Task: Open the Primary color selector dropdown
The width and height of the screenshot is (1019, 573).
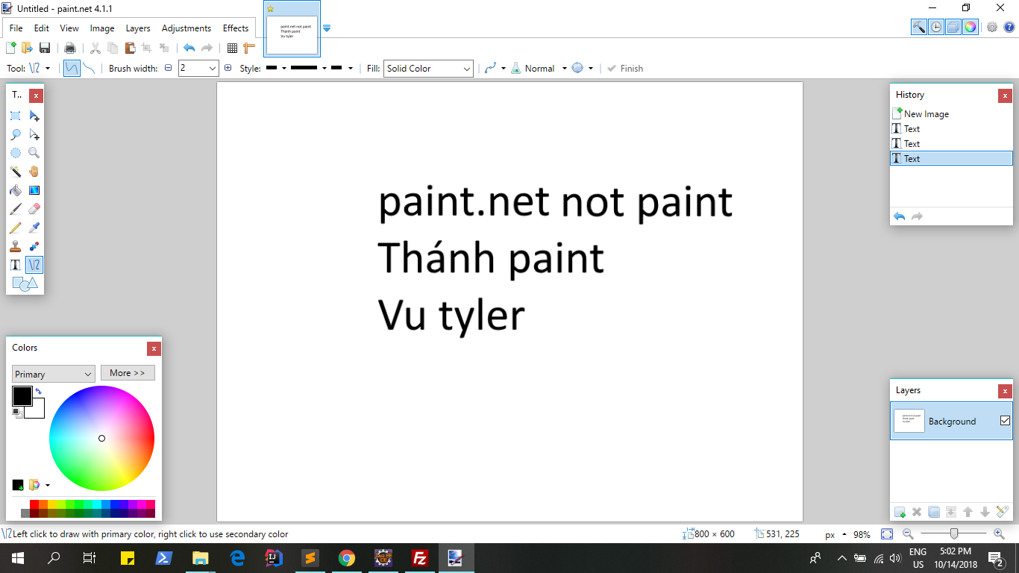Action: [53, 374]
